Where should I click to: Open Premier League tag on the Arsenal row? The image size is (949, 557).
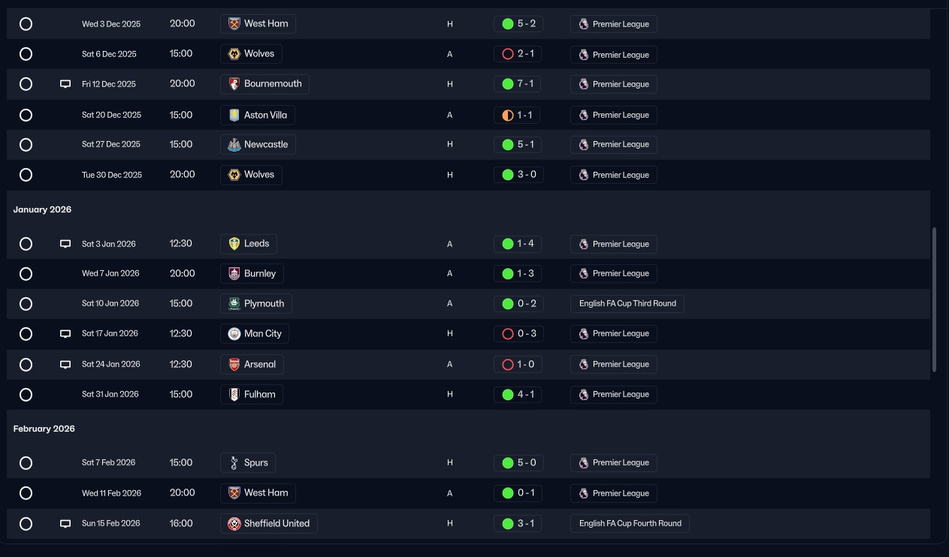pyautogui.click(x=613, y=365)
